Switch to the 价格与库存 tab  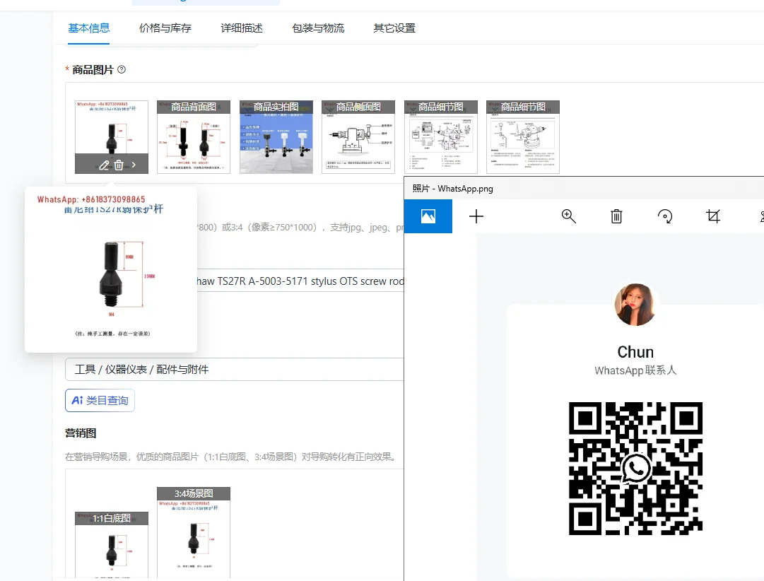165,28
